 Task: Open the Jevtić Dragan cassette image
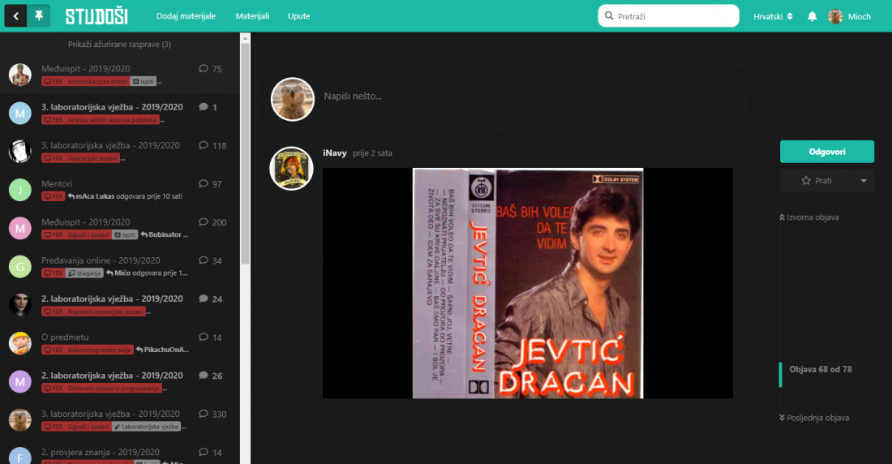(527, 283)
